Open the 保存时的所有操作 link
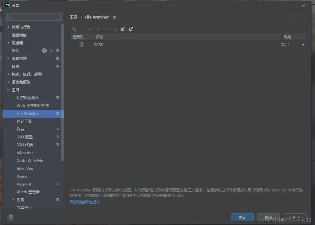Screen dimensions: 315x225 (x=86, y=202)
